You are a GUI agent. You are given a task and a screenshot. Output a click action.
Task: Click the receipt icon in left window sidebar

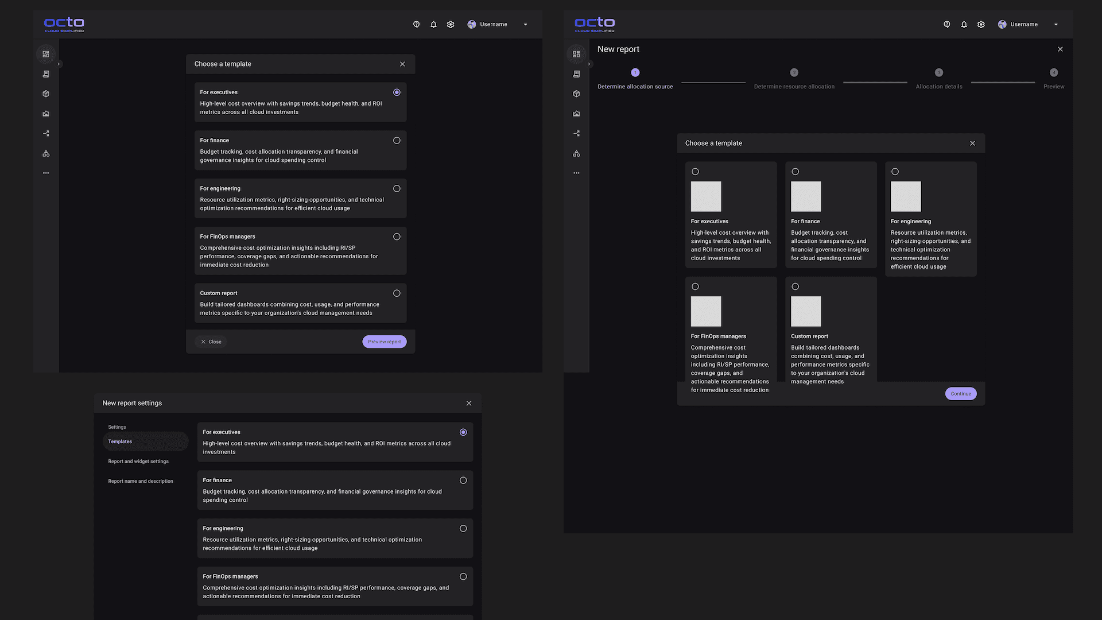[x=46, y=74]
